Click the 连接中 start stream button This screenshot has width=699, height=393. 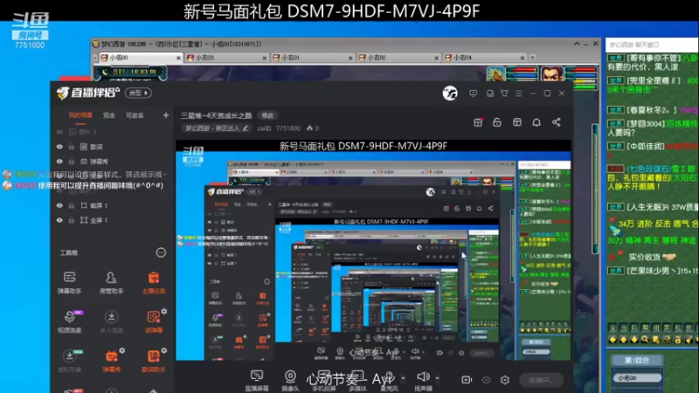pyautogui.click(x=542, y=380)
